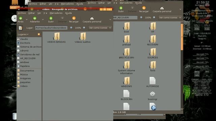This screenshot has width=216, height=121.
Task: Click Recargar icon in HP_RECOVERY window
Action: [x=144, y=8]
